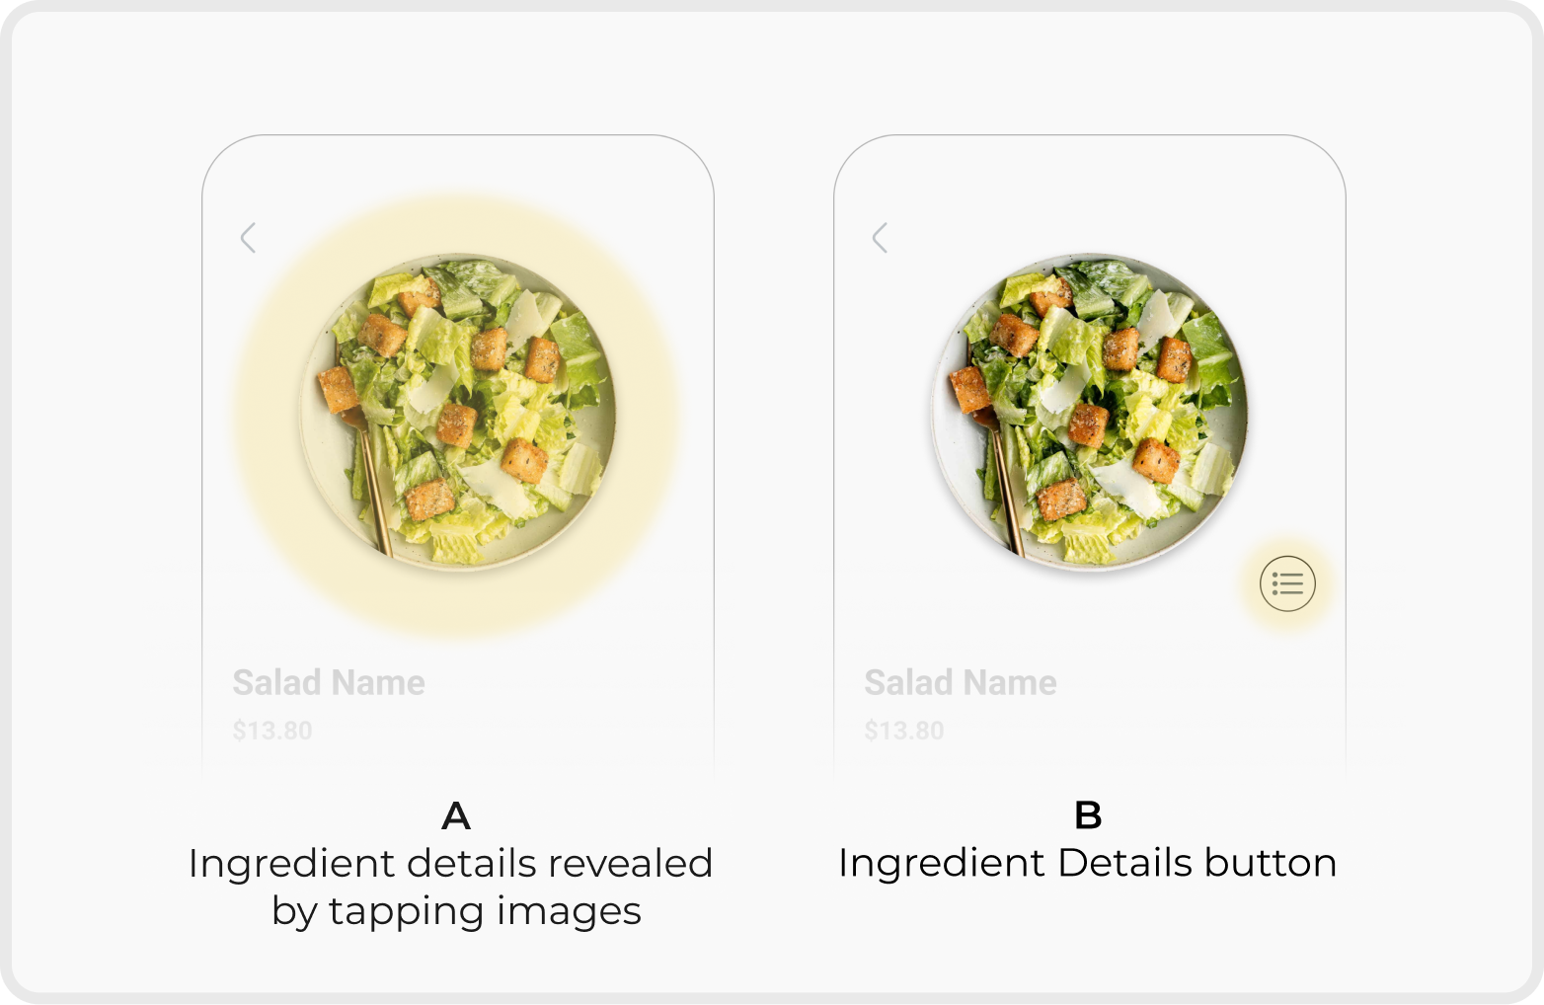Click the $13.80 price in mockup A
This screenshot has width=1544, height=1005.
[272, 731]
